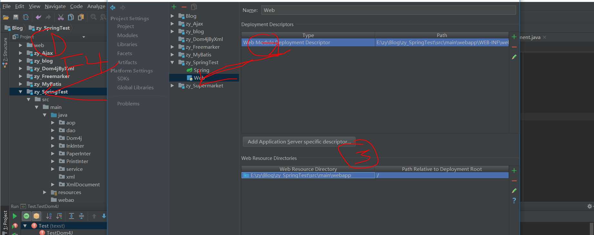Open Problems in Project Structure sidebar
The width and height of the screenshot is (594, 235).
(x=128, y=103)
